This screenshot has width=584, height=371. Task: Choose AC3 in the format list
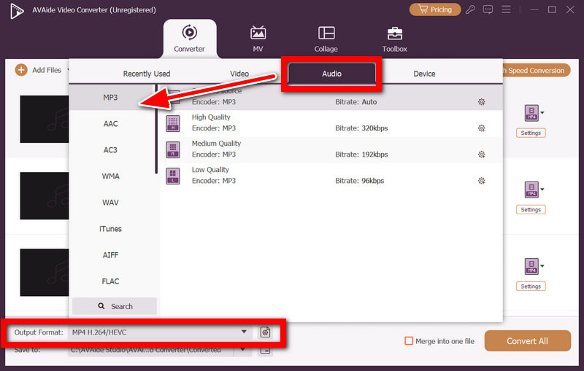(x=111, y=150)
